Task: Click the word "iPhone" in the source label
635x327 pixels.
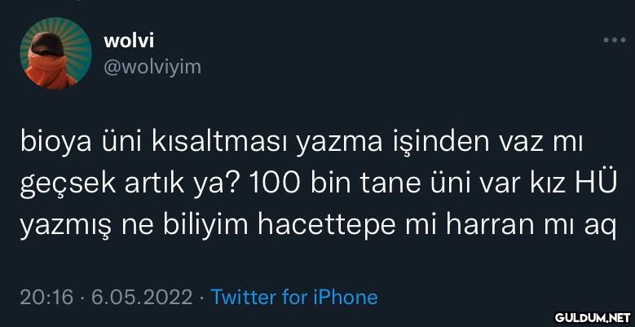Action: point(345,297)
